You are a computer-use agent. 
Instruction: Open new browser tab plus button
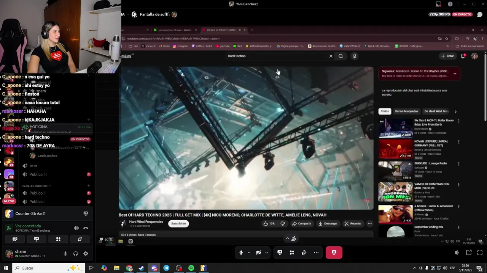251,30
